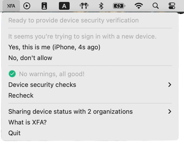Open the battery charging status icon
Screen dimensions: 184x144
pyautogui.click(x=119, y=6)
